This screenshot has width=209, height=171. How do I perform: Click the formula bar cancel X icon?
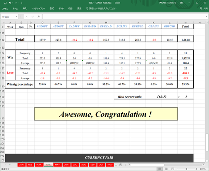(27, 16)
